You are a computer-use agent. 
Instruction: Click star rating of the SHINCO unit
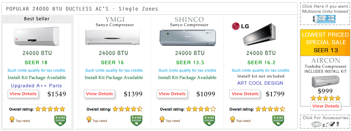201,109
